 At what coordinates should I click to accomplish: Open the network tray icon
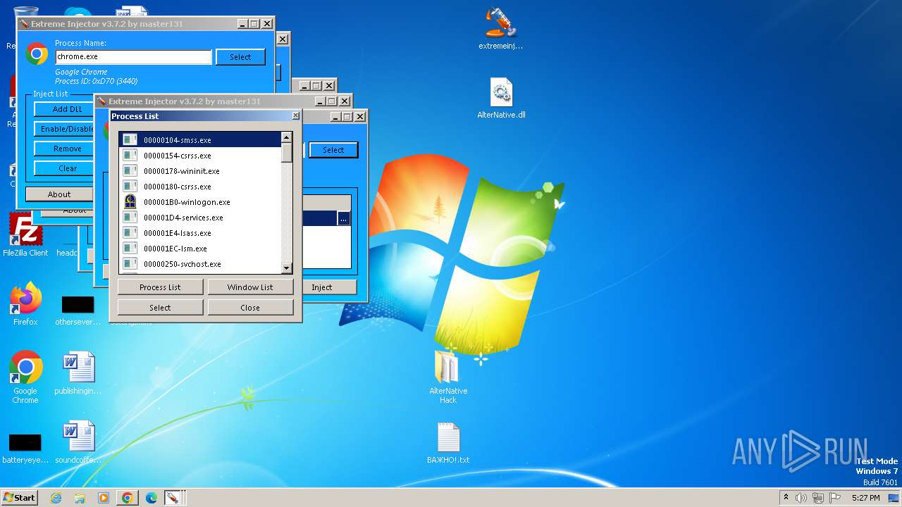point(817,498)
